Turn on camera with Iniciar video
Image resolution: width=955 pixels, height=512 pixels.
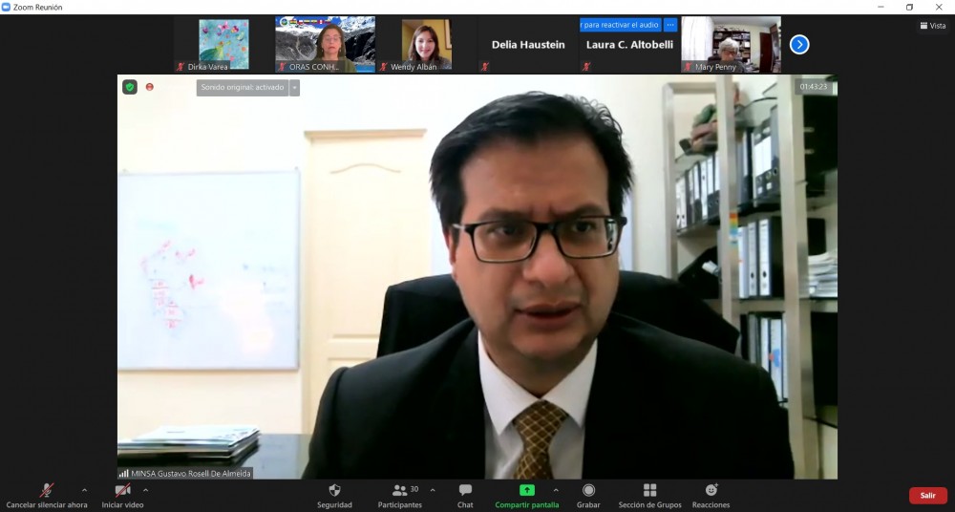pos(122,490)
